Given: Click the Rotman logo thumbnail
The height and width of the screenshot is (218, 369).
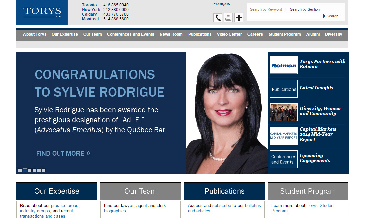Looking at the screenshot, I should [283, 65].
